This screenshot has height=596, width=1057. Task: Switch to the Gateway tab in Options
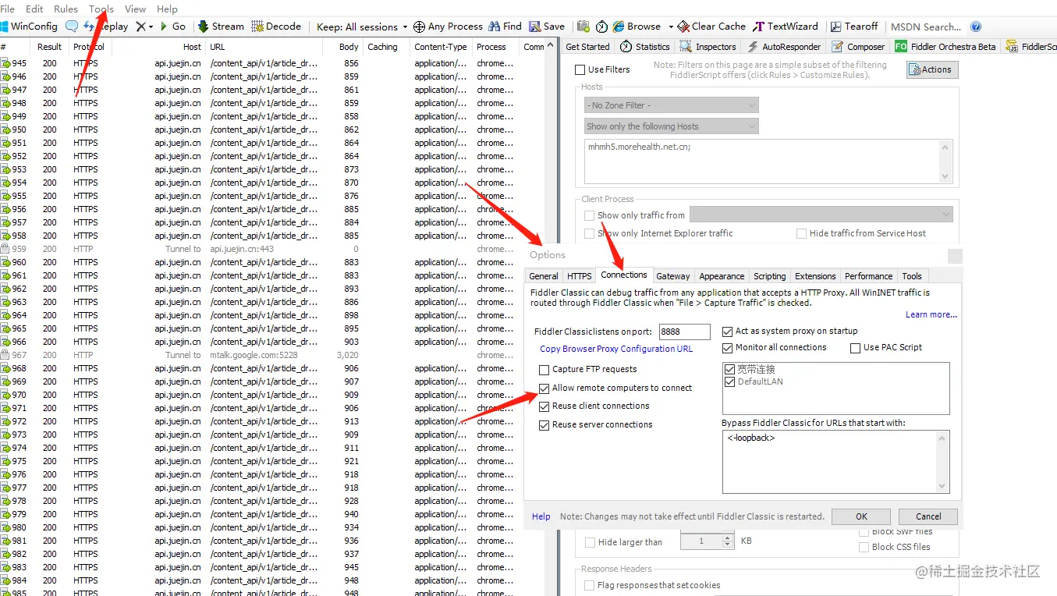672,276
